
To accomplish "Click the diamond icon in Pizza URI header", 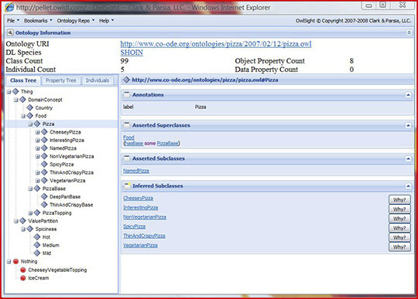I will tap(127, 80).
